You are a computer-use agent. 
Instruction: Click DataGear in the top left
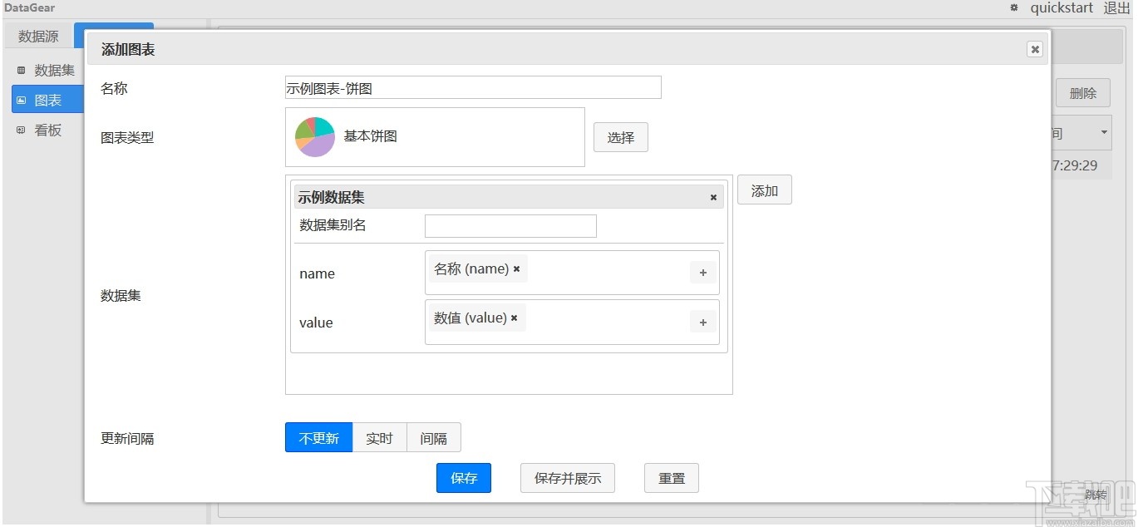30,7
